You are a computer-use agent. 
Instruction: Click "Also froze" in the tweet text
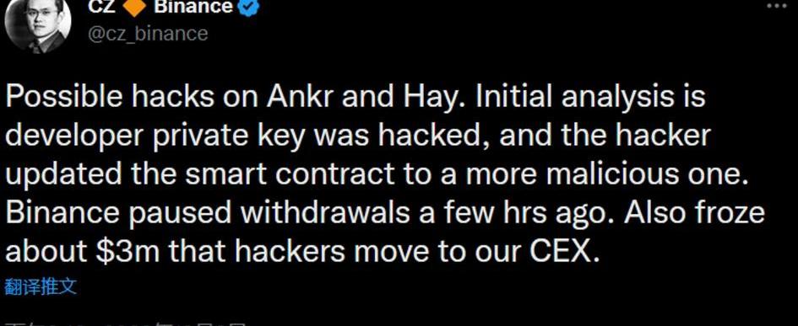coord(695,213)
